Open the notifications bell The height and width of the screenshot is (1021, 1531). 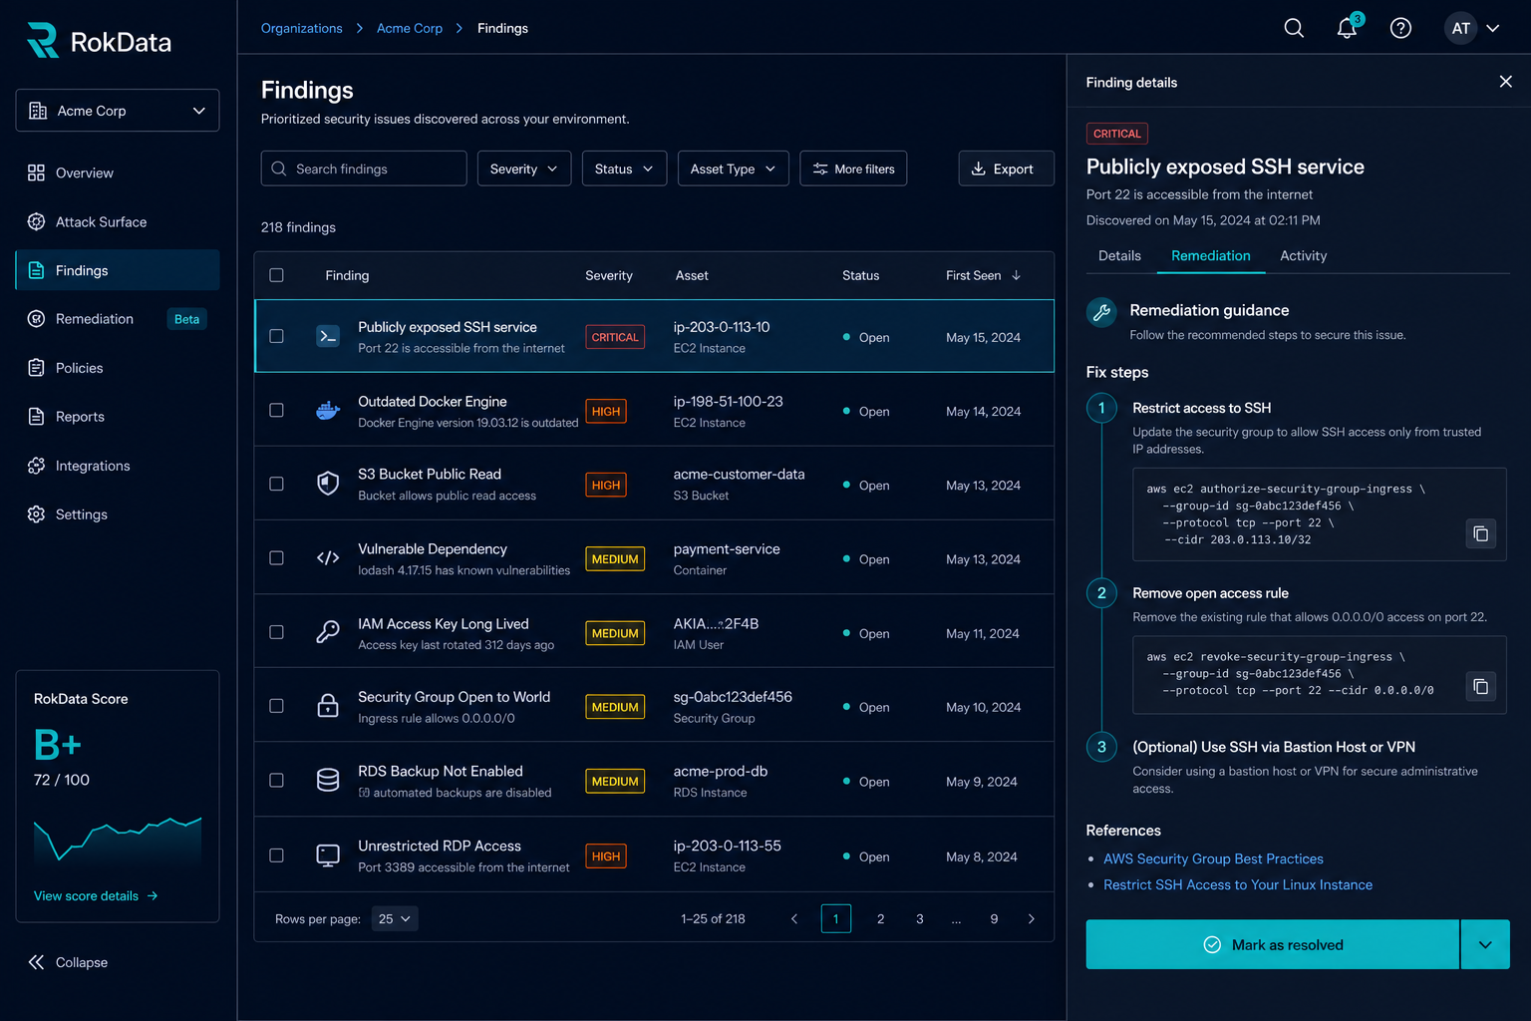[x=1347, y=28]
